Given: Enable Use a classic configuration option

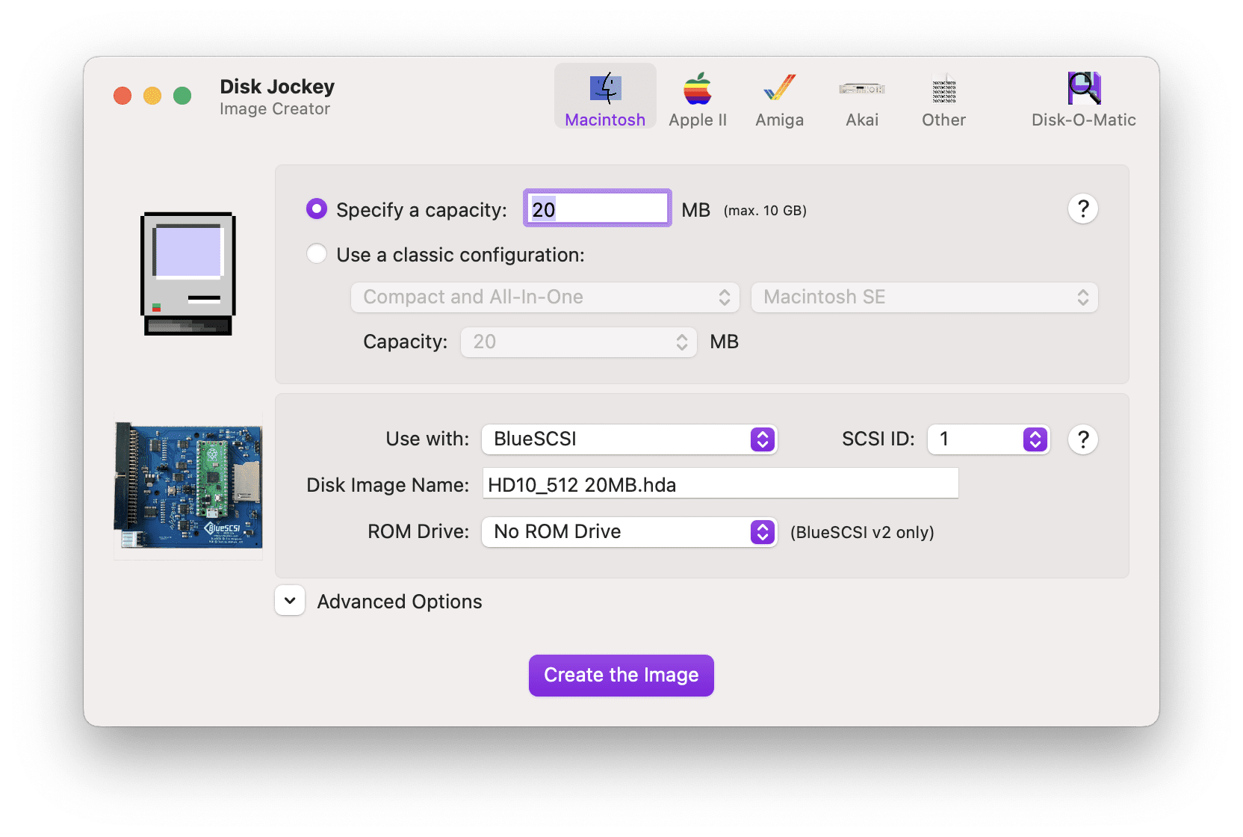Looking at the screenshot, I should pyautogui.click(x=317, y=254).
